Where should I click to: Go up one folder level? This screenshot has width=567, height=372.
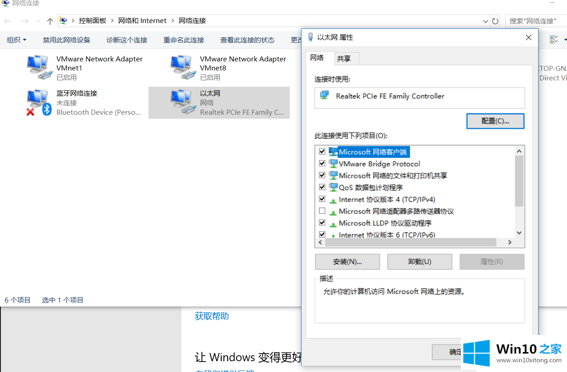coord(50,21)
